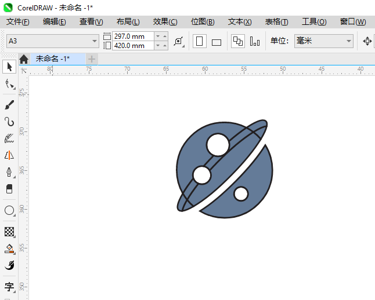This screenshot has width=375, height=300.
Task: Click the ruler origin corner box
Action: (24, 71)
